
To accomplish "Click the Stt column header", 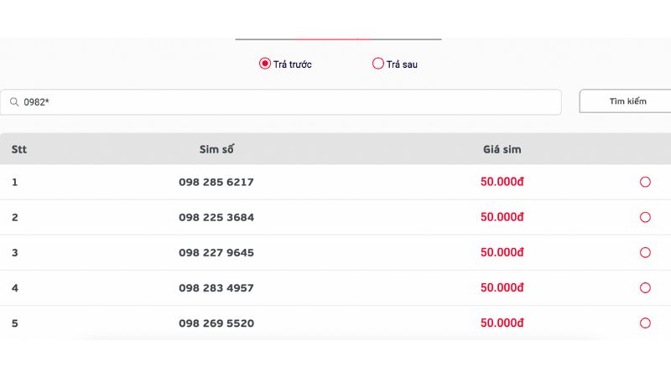I will 19,150.
